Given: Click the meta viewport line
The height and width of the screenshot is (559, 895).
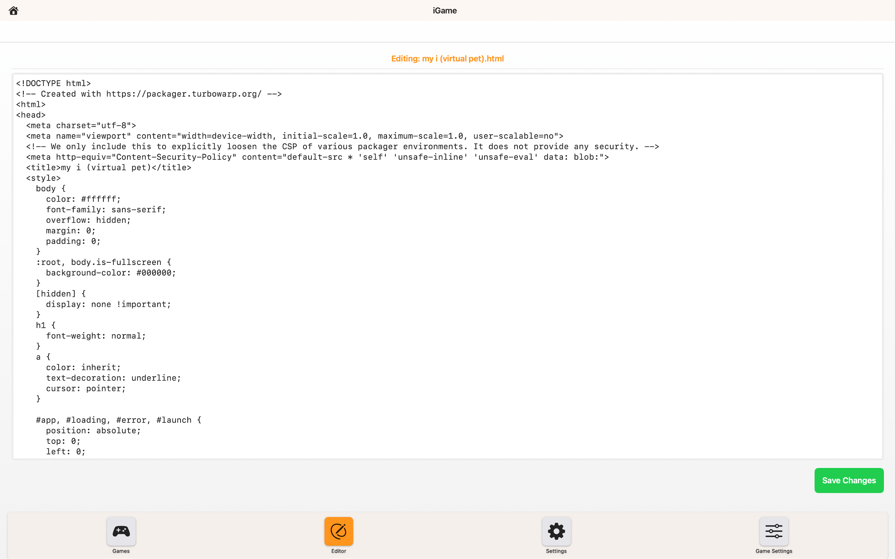Looking at the screenshot, I should pos(295,136).
